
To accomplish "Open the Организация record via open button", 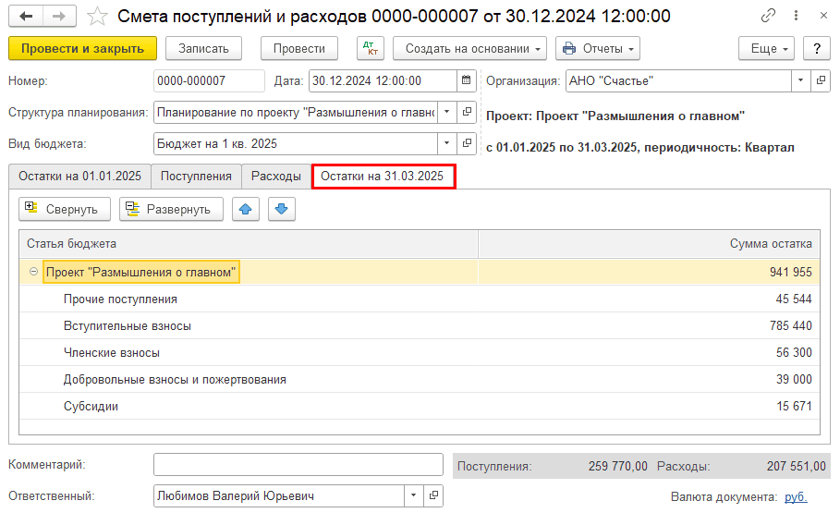I will [820, 81].
